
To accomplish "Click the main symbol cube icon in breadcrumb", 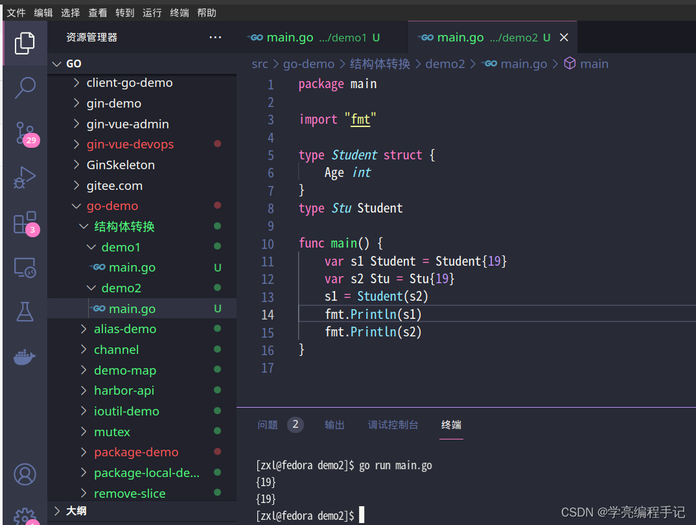I will 570,64.
